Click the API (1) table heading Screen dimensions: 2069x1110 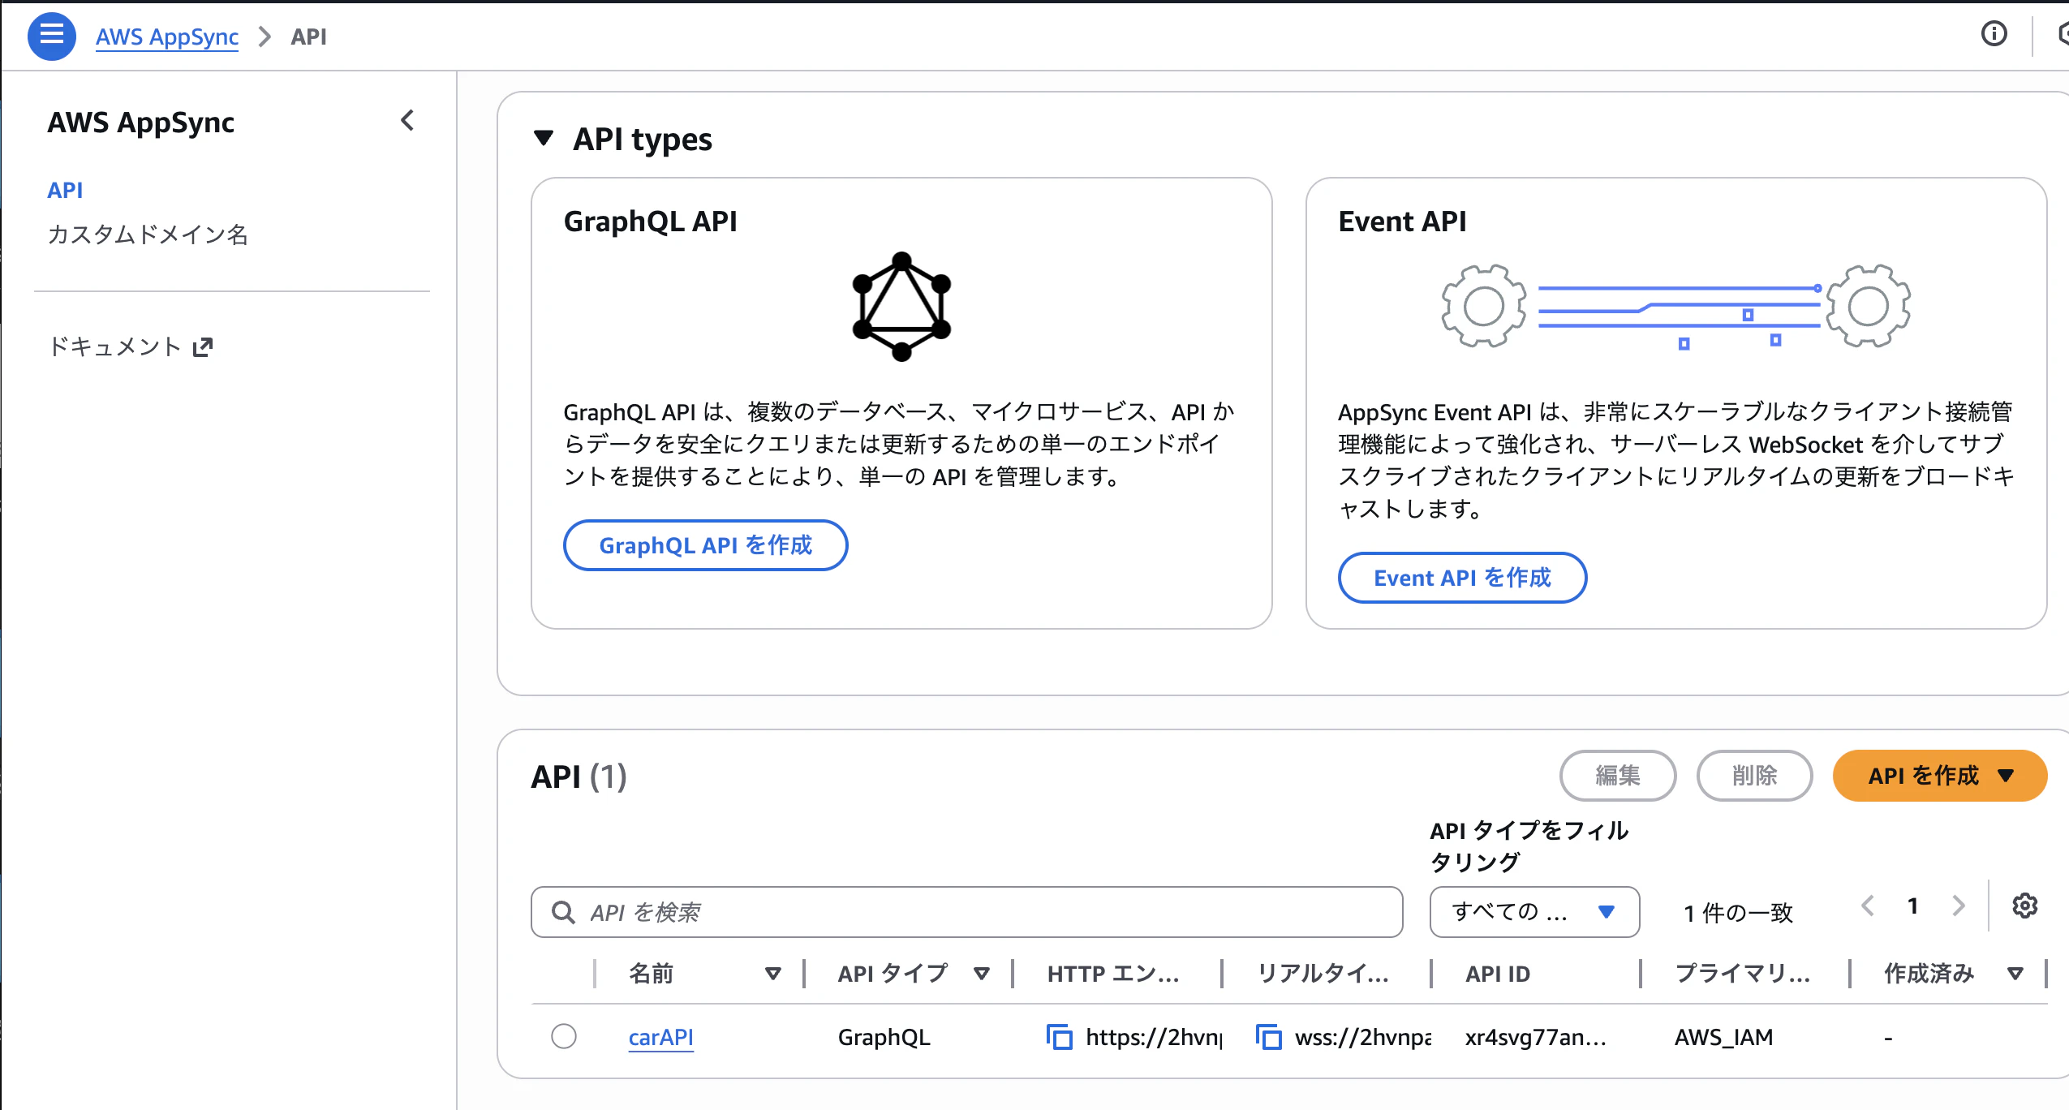[x=579, y=777]
